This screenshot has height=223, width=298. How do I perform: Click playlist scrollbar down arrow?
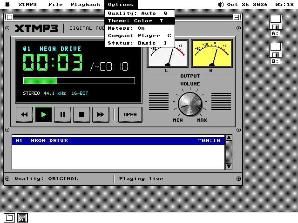click(229, 166)
